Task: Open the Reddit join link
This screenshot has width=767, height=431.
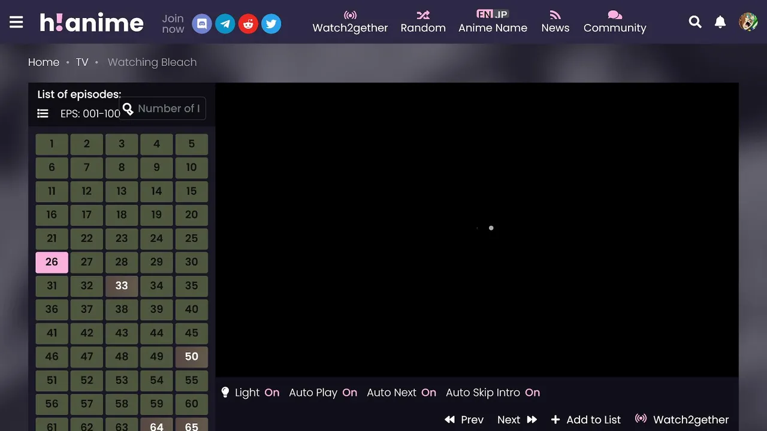Action: [x=248, y=24]
